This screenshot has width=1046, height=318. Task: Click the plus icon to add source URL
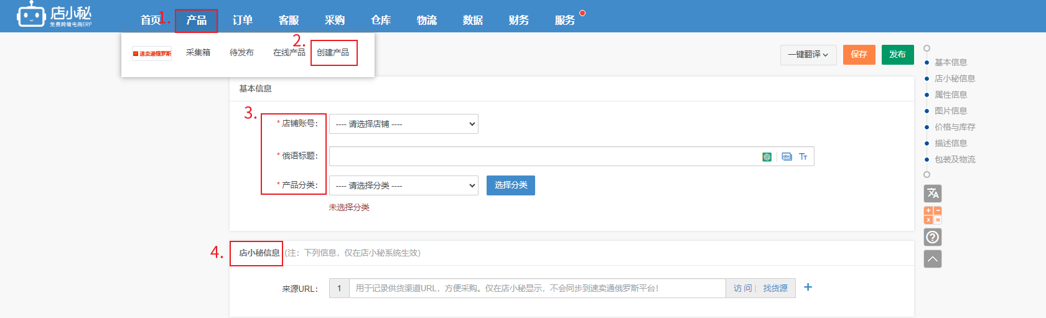[x=808, y=288]
